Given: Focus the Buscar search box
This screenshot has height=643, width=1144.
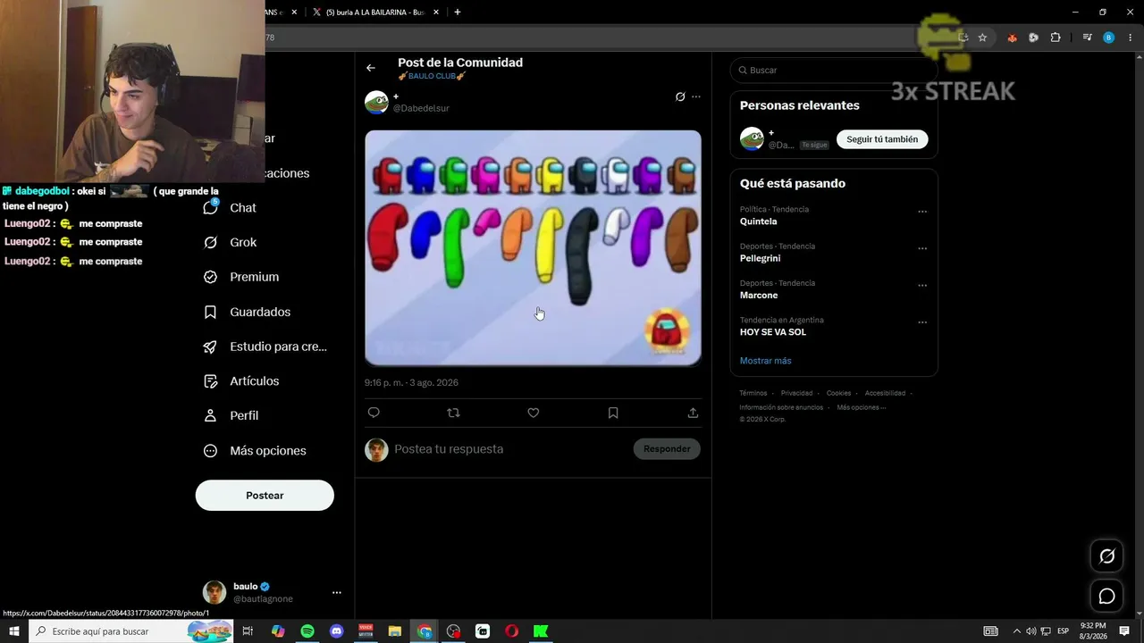Looking at the screenshot, I should tap(834, 70).
